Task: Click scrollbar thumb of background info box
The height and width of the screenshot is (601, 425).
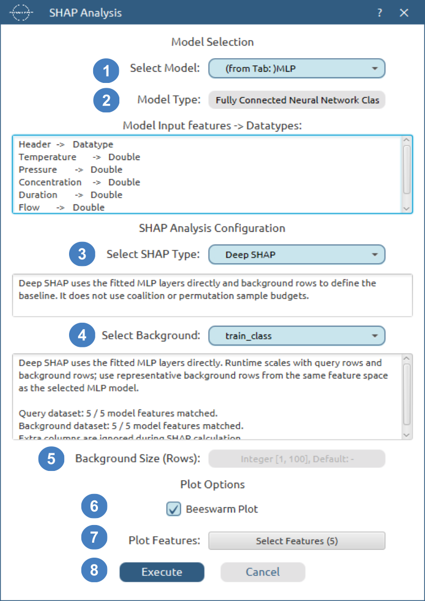Action: tap(407, 394)
